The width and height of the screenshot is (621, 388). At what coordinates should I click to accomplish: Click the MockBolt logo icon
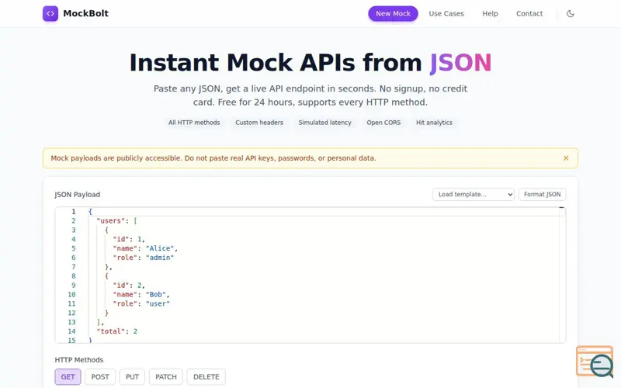[50, 13]
